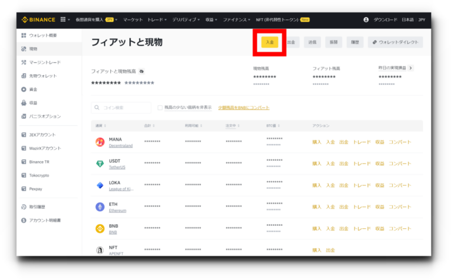Click convert small balances to BNB link
Screen dimensions: 451x280
click(x=244, y=108)
